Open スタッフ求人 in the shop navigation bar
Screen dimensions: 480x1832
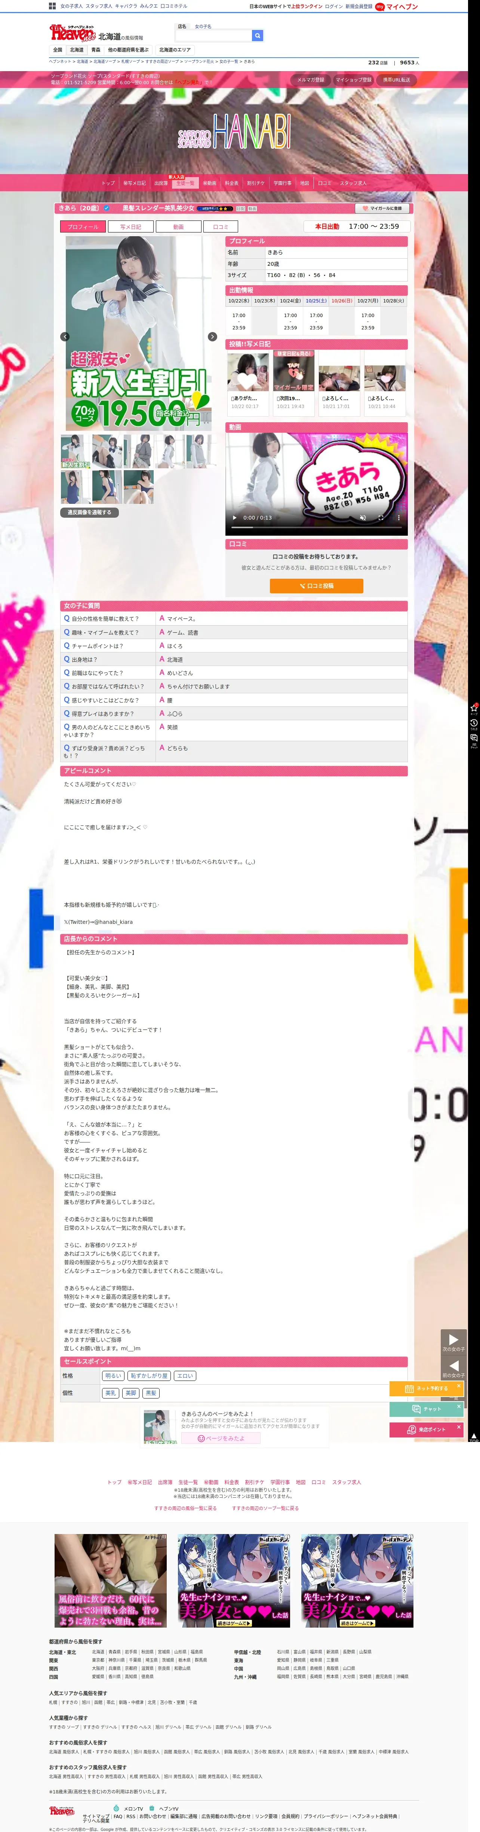[x=353, y=183]
